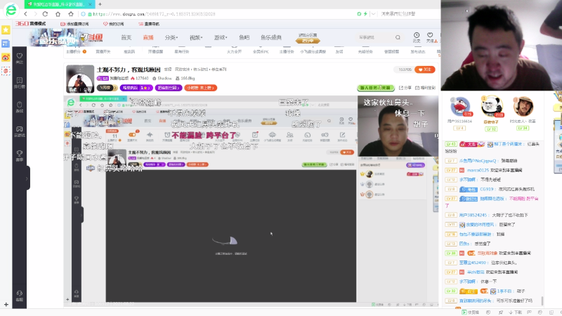The height and width of the screenshot is (316, 562).
Task: Click the search magnifier icon in Douyu header
Action: point(398,37)
